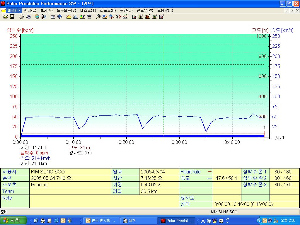Select the curve graph view icon
The image size is (300, 225).
(69, 17)
